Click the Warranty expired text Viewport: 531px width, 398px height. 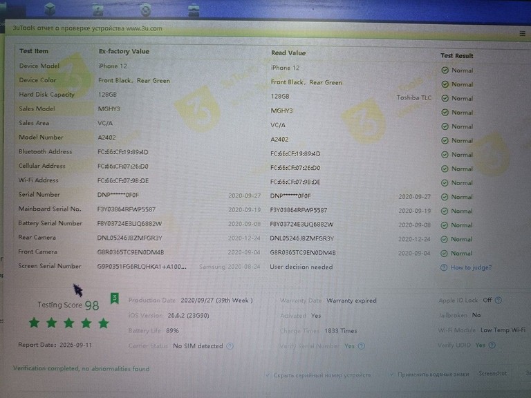[x=351, y=301]
